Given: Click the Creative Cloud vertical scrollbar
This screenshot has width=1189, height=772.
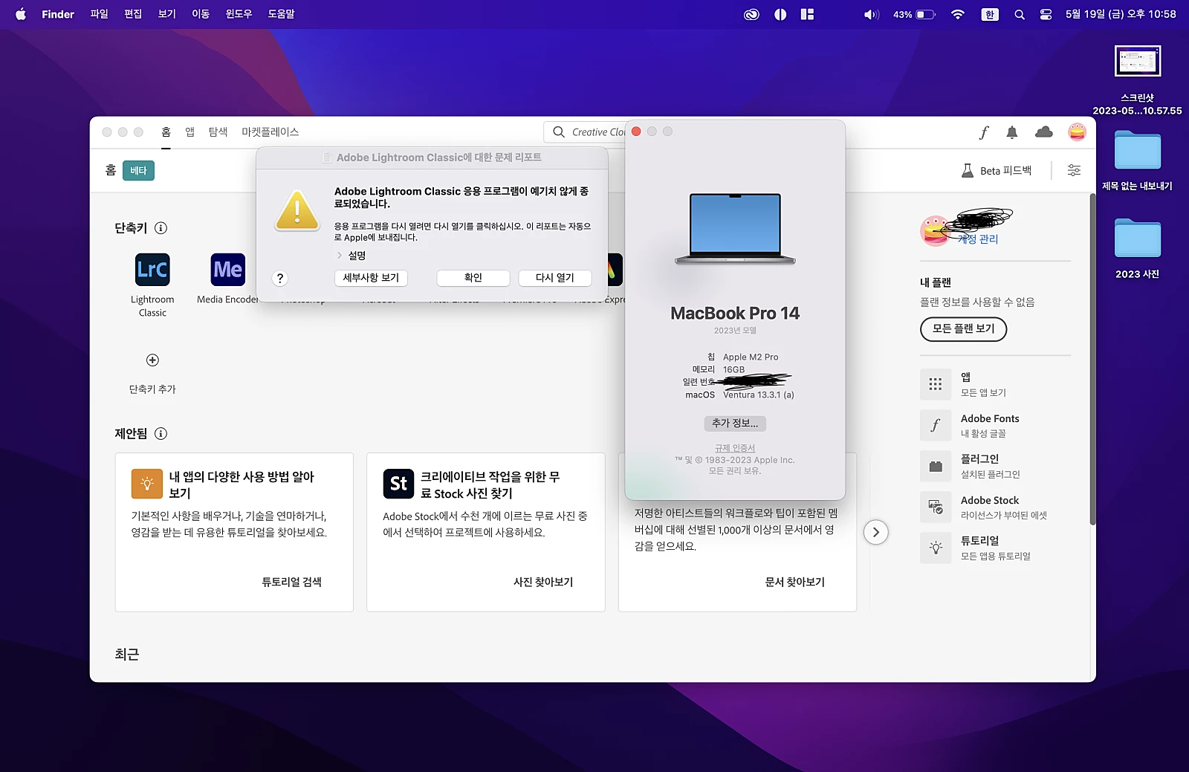Looking at the screenshot, I should (1092, 359).
